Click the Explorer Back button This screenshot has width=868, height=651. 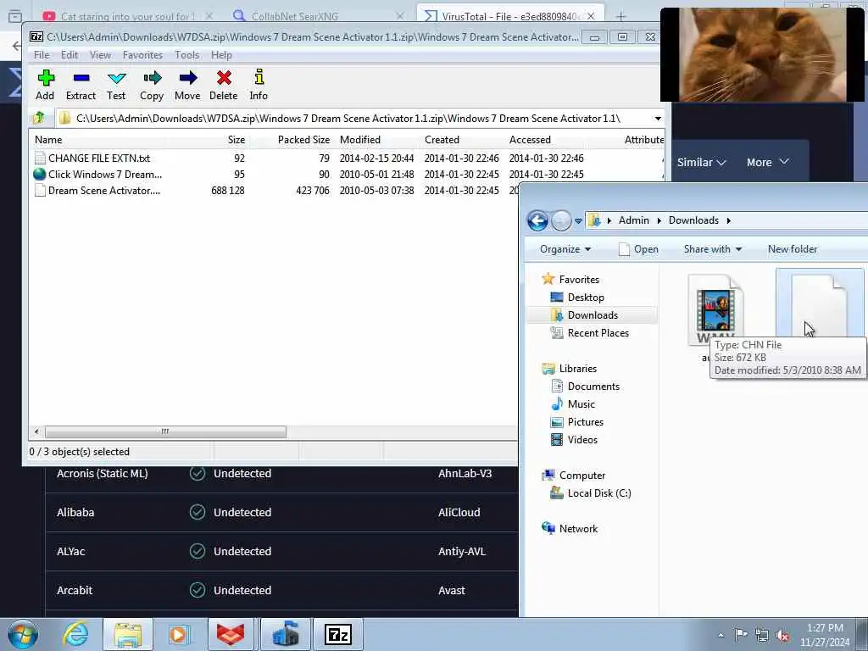(x=537, y=221)
